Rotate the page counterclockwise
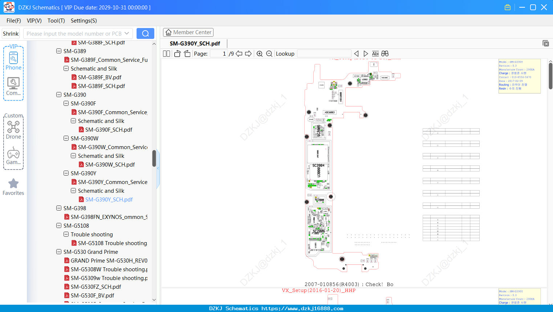 [x=177, y=53]
